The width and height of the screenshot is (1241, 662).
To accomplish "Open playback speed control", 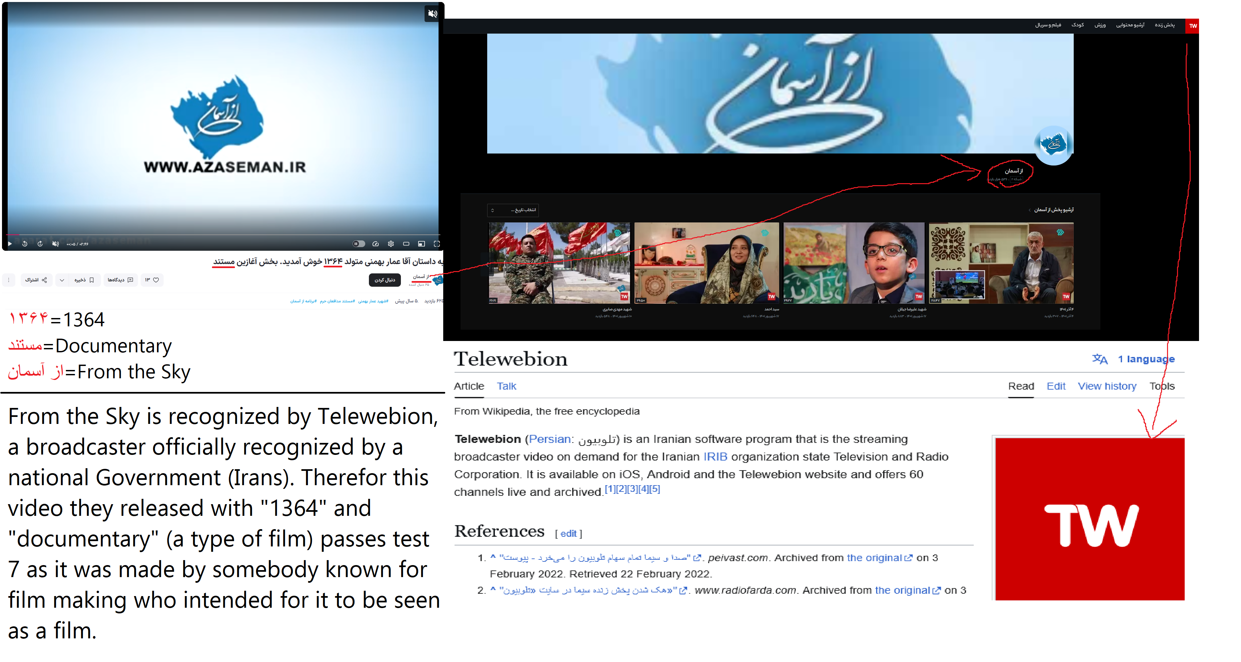I will [375, 244].
